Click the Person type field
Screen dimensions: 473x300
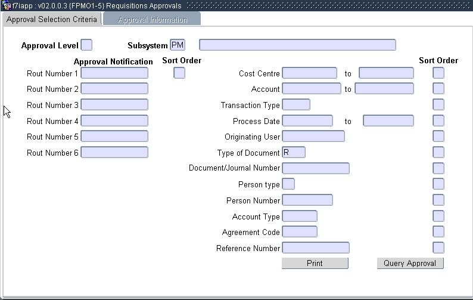[x=288, y=184]
